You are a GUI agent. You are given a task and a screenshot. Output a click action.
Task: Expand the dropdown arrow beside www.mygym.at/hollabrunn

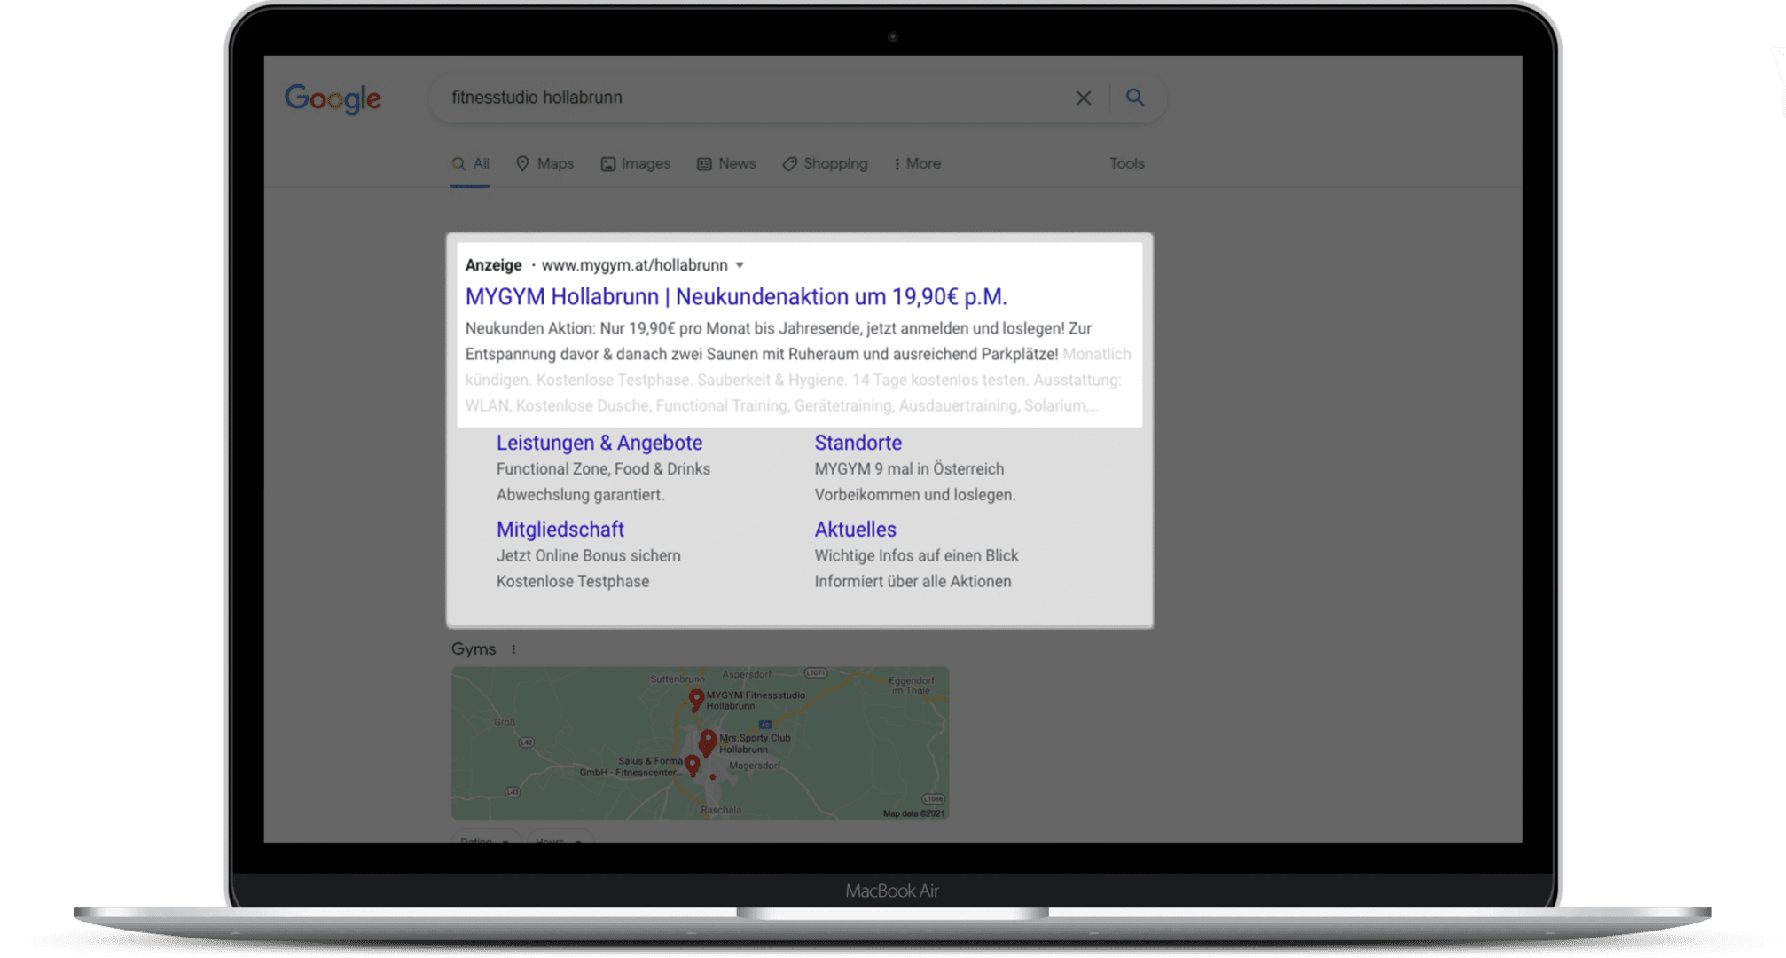[740, 265]
